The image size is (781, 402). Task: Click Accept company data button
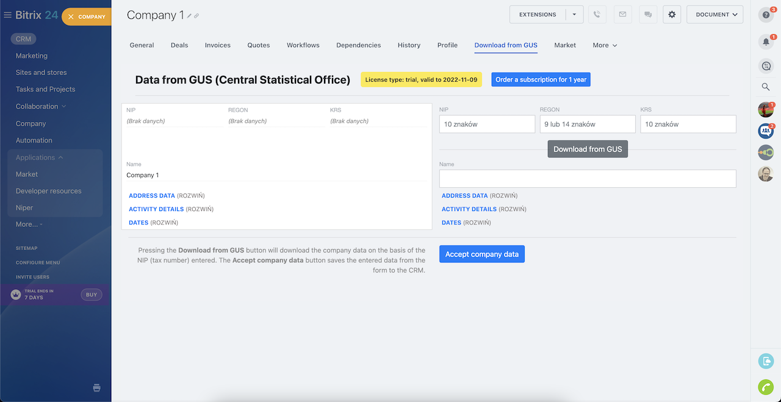pyautogui.click(x=481, y=254)
